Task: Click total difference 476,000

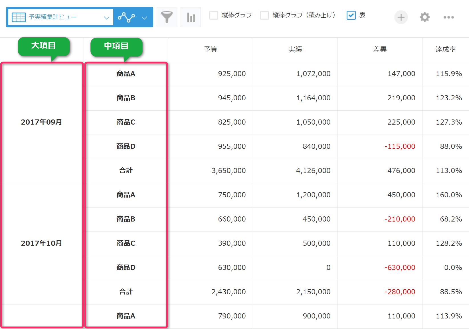Action: 401,171
